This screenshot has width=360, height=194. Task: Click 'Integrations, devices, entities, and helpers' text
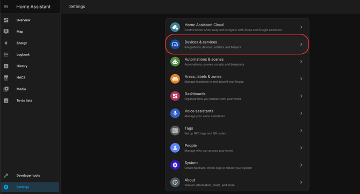click(213, 47)
